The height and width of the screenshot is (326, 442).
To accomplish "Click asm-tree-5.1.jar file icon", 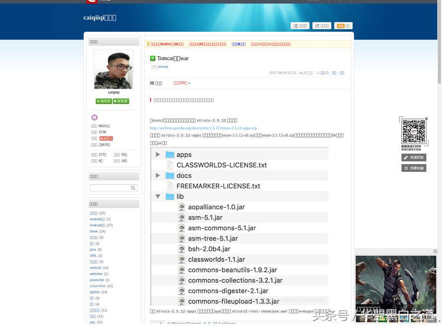I will (x=181, y=239).
